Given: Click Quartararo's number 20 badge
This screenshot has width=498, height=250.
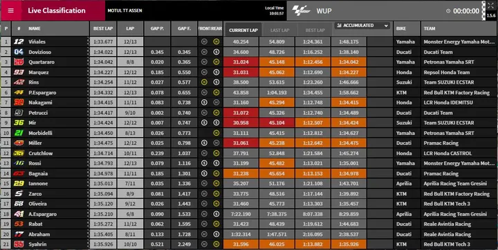Looking at the screenshot, I should pos(19,62).
